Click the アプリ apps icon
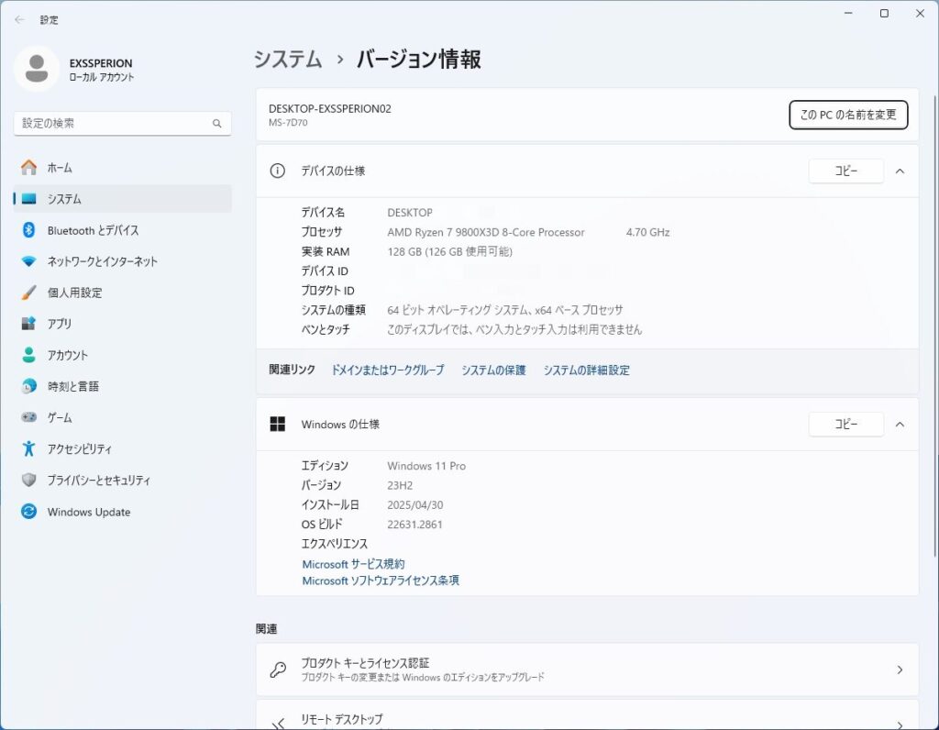939x730 pixels. [28, 324]
